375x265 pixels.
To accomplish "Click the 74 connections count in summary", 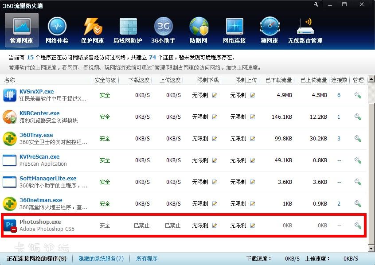I will click(152, 58).
